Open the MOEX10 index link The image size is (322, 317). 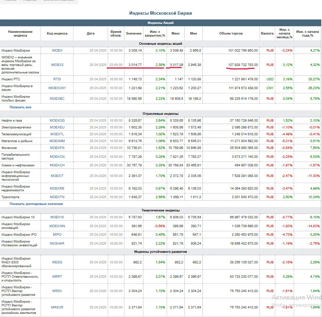57,217
